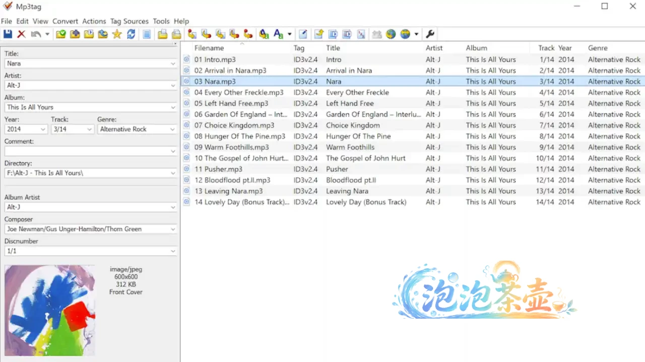Viewport: 645px width, 362px height.
Task: Sort by the Genre column header
Action: tap(598, 48)
